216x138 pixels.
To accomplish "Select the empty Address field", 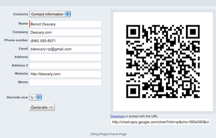I will 65,57.
